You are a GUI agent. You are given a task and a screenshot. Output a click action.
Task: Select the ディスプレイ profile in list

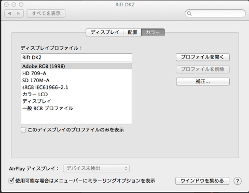coord(76,101)
